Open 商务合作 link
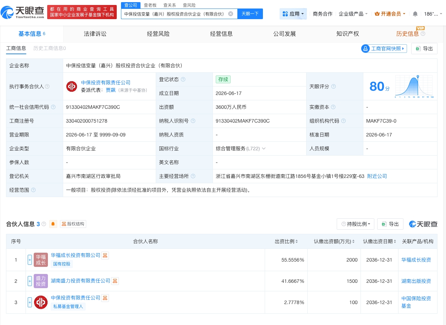Image resolution: width=446 pixels, height=325 pixels. point(323,14)
